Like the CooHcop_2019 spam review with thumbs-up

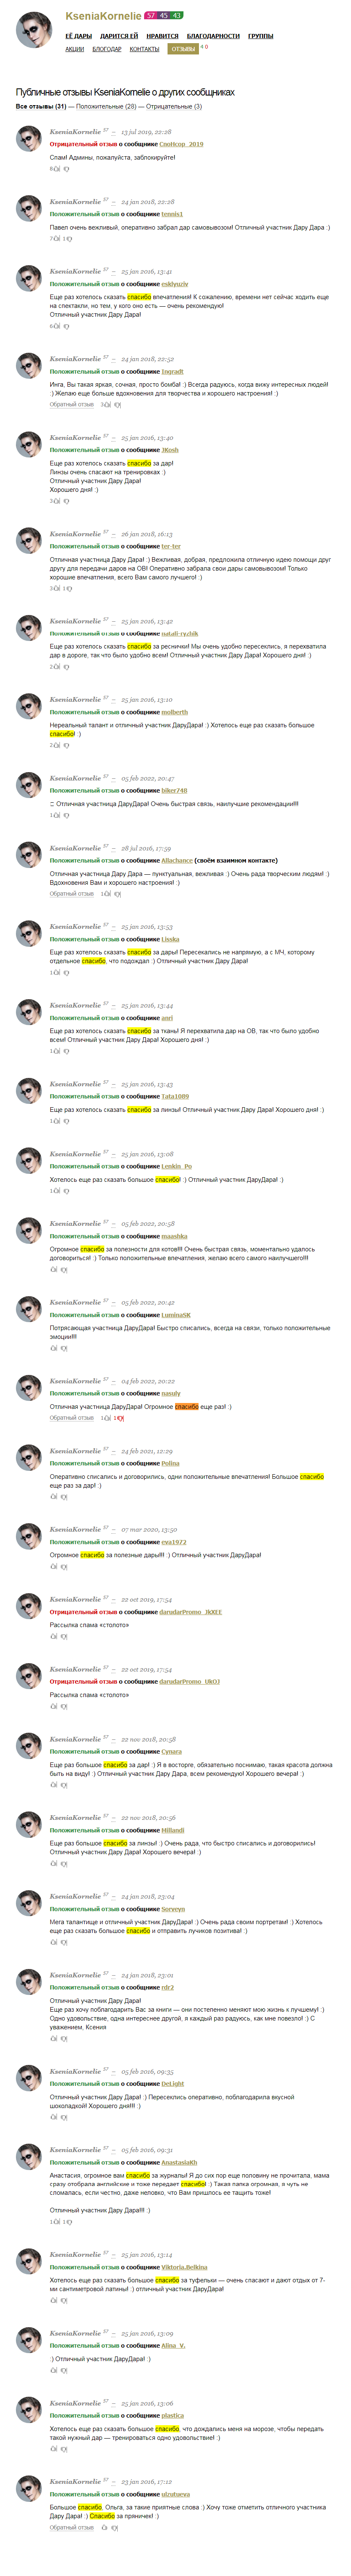(56, 169)
